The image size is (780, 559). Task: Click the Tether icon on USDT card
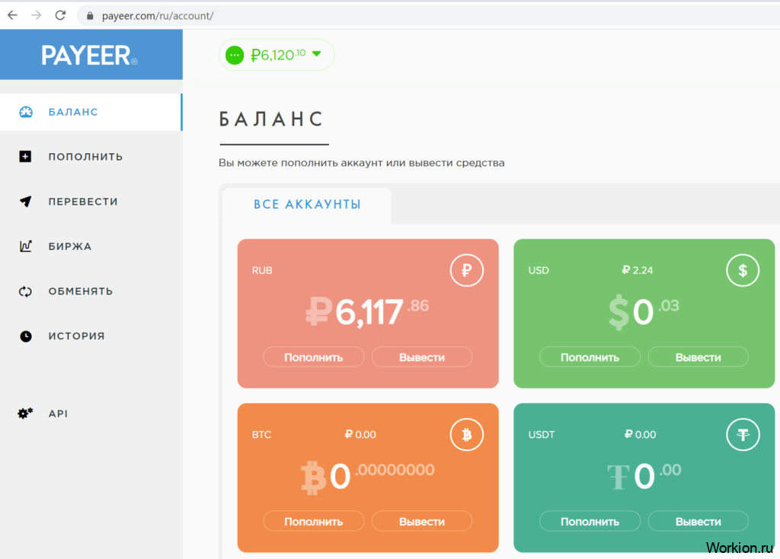(743, 435)
